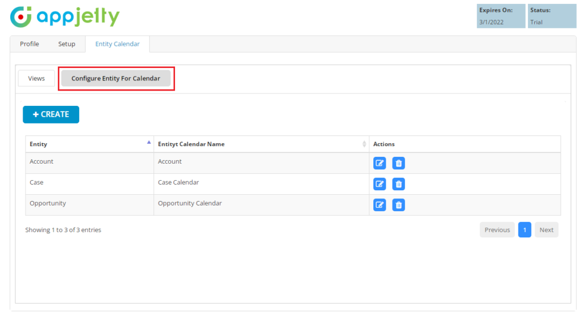Open the Profile tab
The width and height of the screenshot is (579, 320).
pyautogui.click(x=29, y=44)
